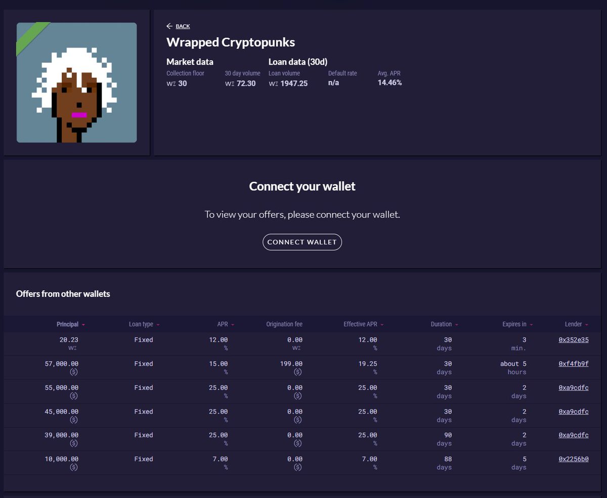Click the 'Wrapped Cryptopunks' title

(231, 42)
